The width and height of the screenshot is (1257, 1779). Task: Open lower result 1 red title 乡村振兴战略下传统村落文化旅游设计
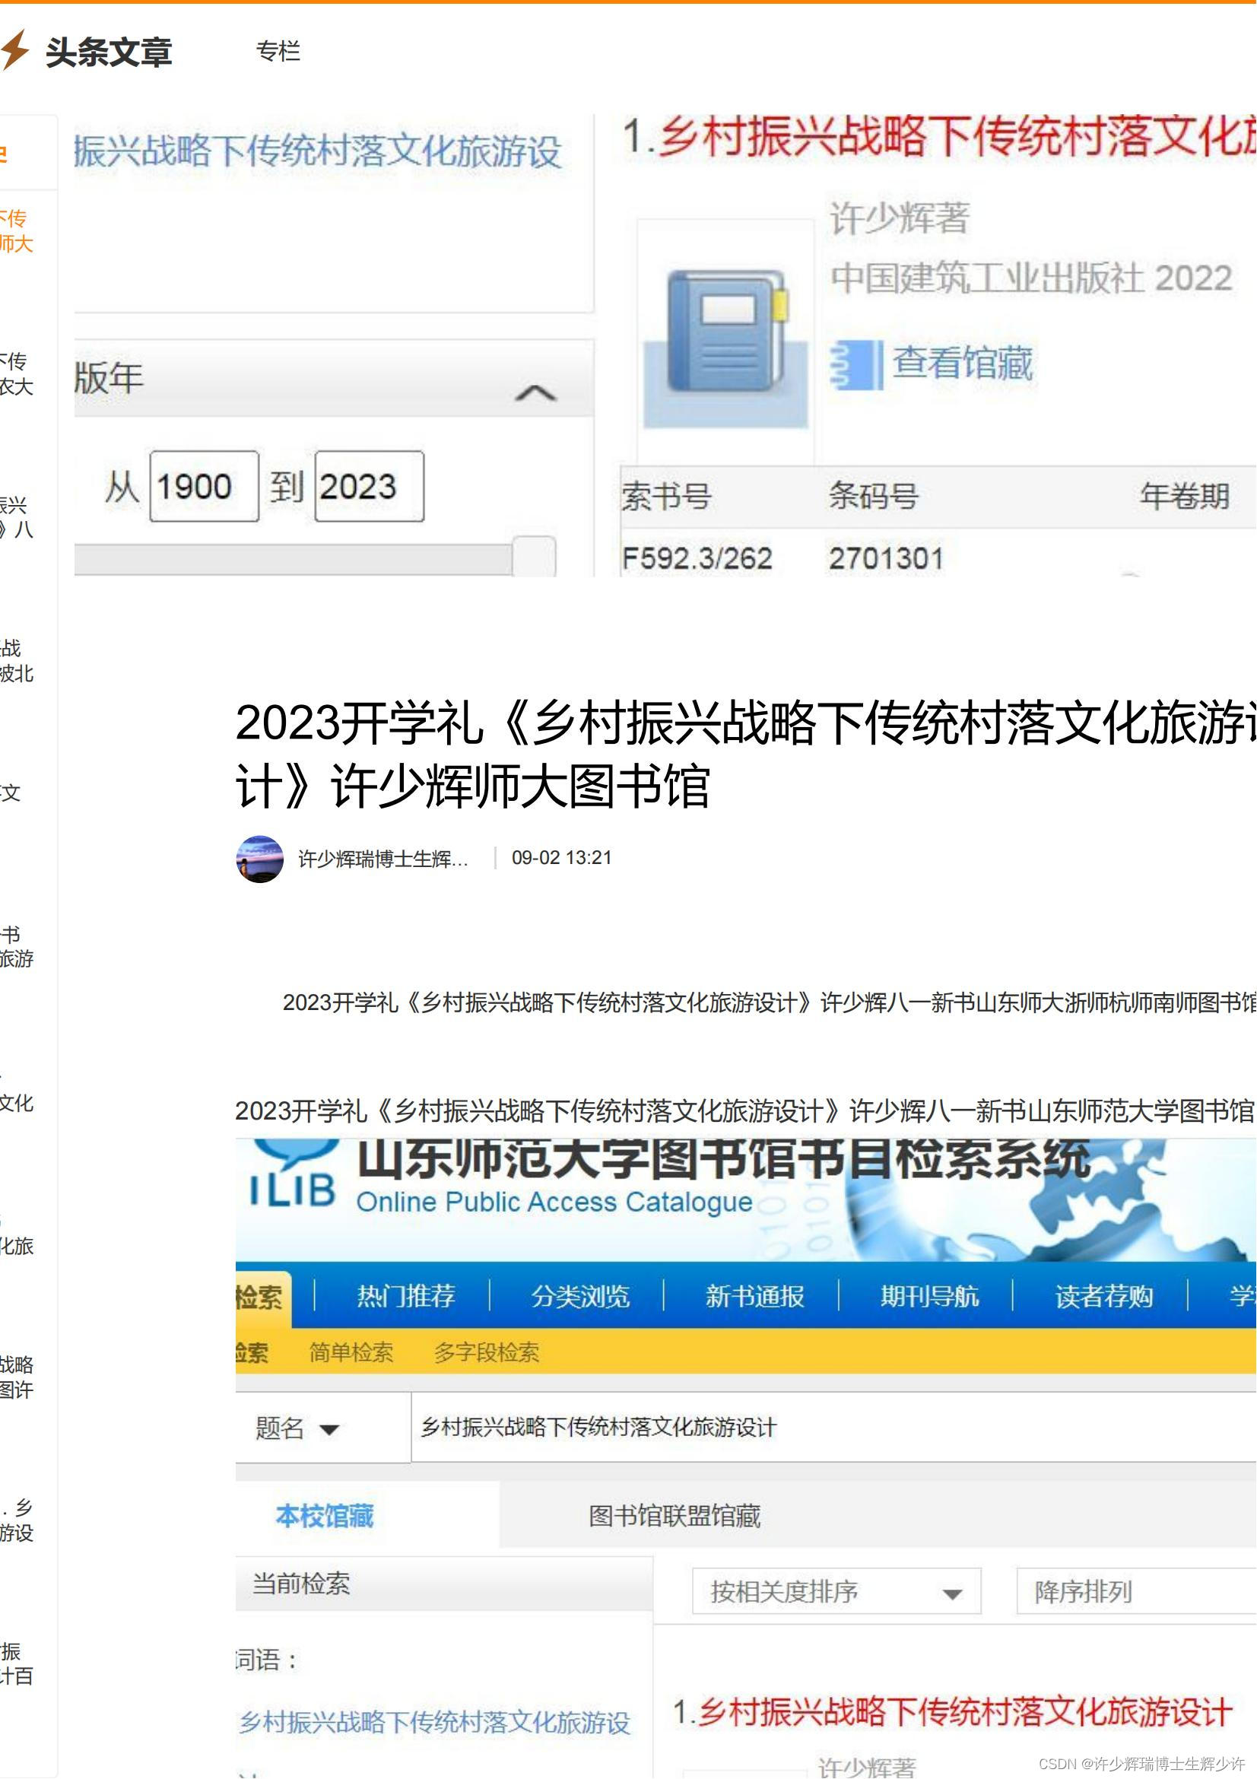pyautogui.click(x=965, y=1712)
